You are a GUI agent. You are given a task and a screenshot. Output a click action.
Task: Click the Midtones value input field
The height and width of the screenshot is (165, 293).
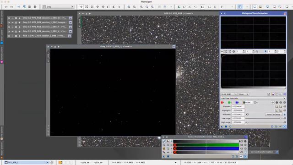pos(238,114)
